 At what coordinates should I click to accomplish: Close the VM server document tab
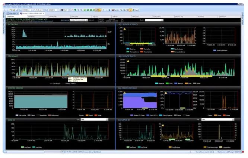tap(44, 13)
